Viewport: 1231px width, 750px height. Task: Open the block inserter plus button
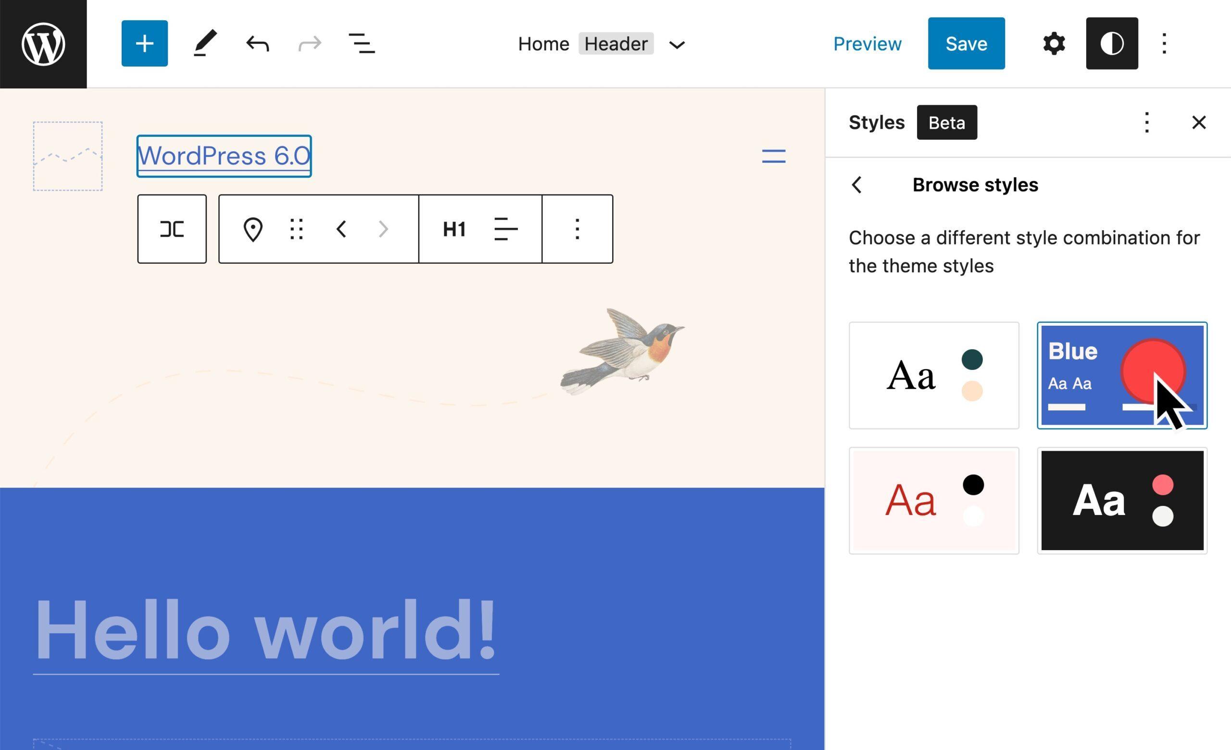144,43
